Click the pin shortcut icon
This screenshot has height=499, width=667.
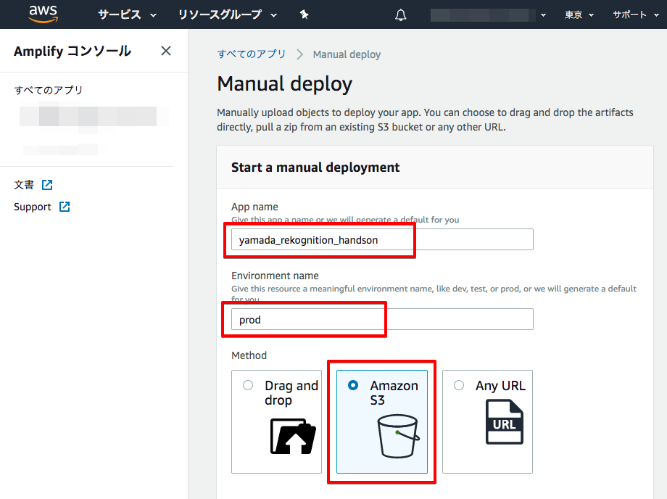[304, 15]
